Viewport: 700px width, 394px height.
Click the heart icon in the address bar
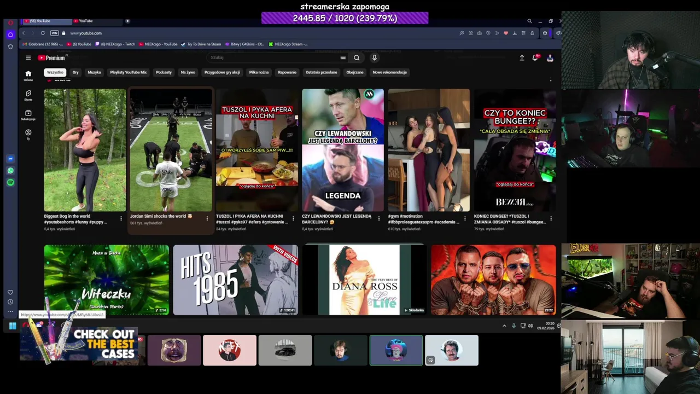[506, 33]
